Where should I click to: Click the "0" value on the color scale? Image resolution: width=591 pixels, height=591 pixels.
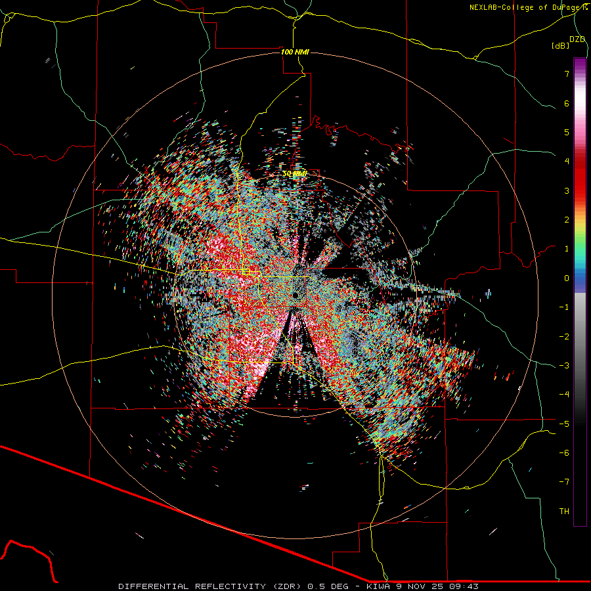[x=567, y=278]
